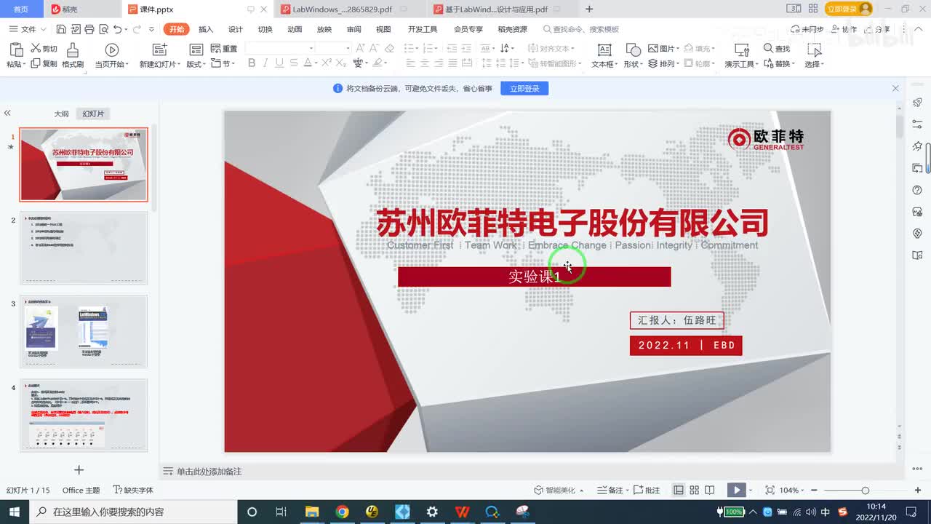Fit slide to window icon

tap(770, 491)
